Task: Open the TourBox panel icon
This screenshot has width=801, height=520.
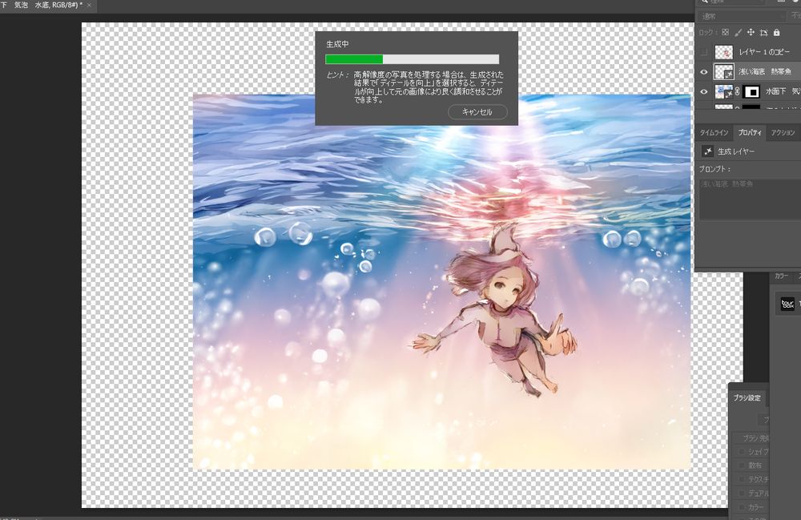Action: click(787, 304)
